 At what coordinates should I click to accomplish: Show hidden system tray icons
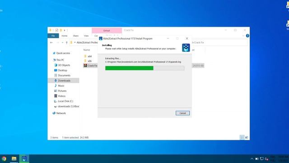pyautogui.click(x=252, y=159)
